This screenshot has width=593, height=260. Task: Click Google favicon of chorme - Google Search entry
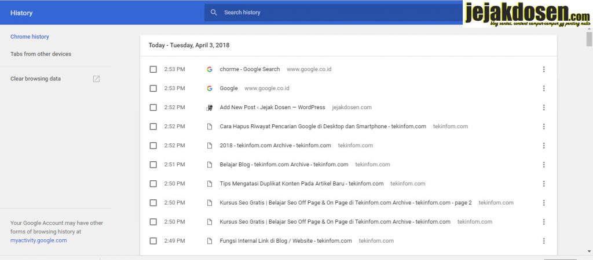pyautogui.click(x=210, y=69)
